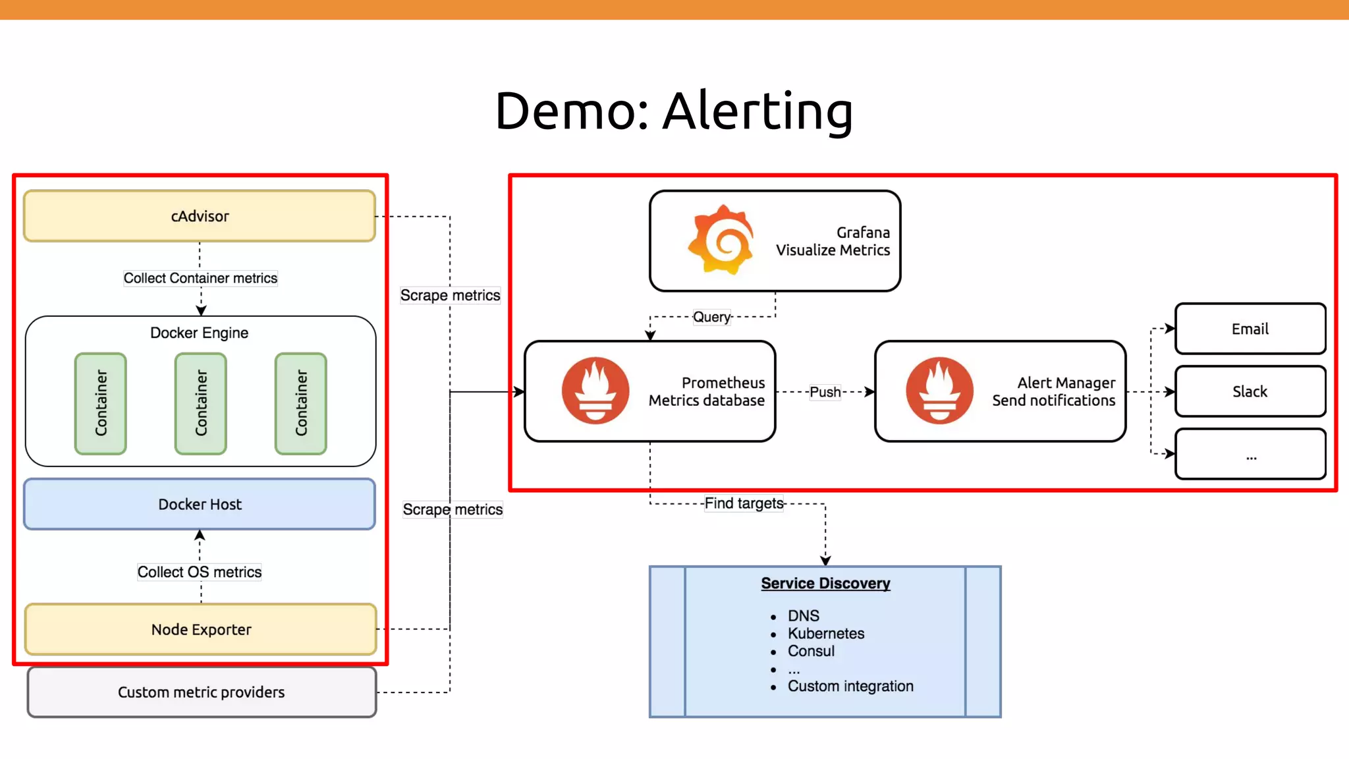Click the Find targets label
This screenshot has height=759, width=1349.
click(x=744, y=503)
